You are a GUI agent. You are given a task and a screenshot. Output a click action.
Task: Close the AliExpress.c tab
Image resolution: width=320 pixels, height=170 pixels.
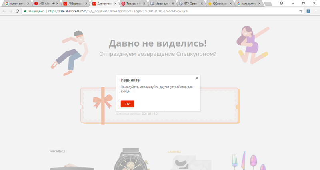[x=86, y=4]
